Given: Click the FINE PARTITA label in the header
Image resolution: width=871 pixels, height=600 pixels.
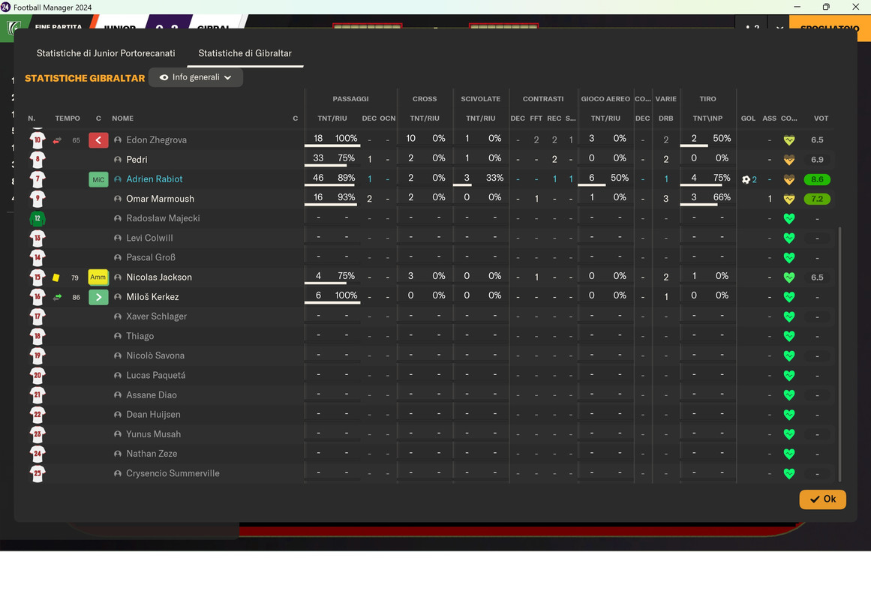Looking at the screenshot, I should (59, 27).
